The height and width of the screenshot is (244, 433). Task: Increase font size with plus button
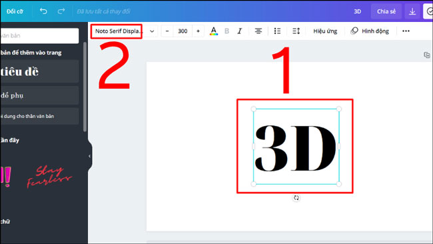coord(198,31)
